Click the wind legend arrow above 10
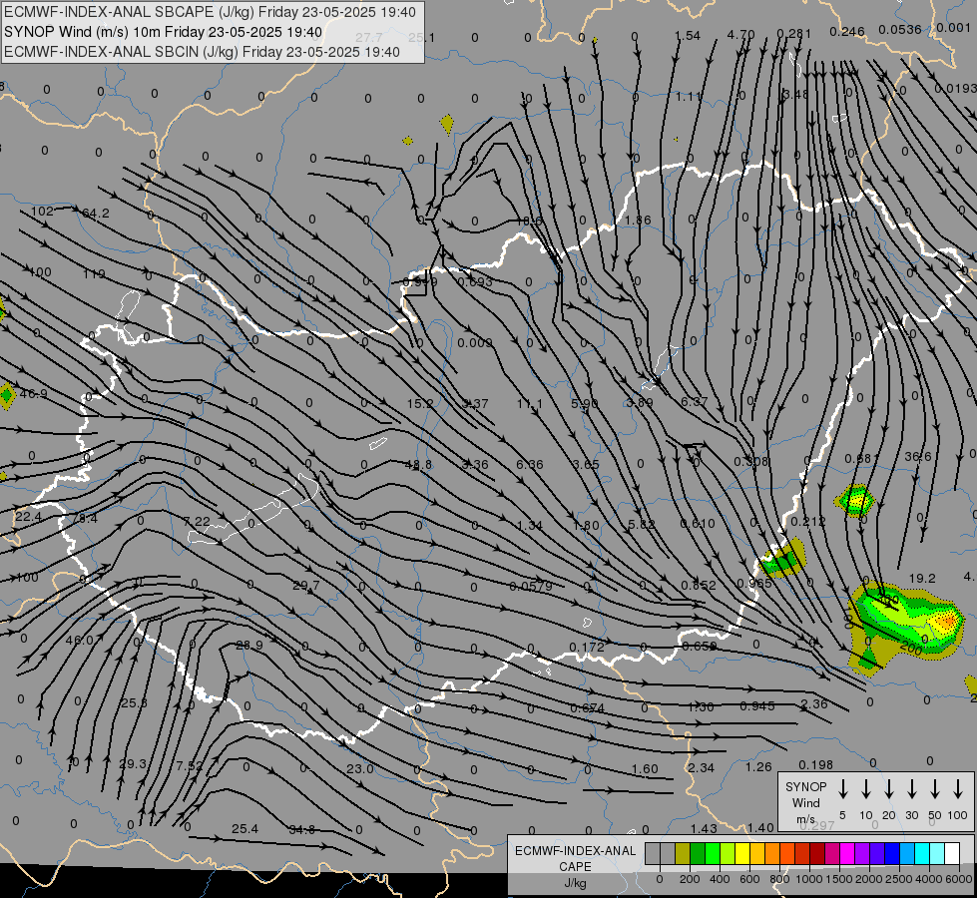Viewport: 977px width, 898px height. [x=866, y=789]
